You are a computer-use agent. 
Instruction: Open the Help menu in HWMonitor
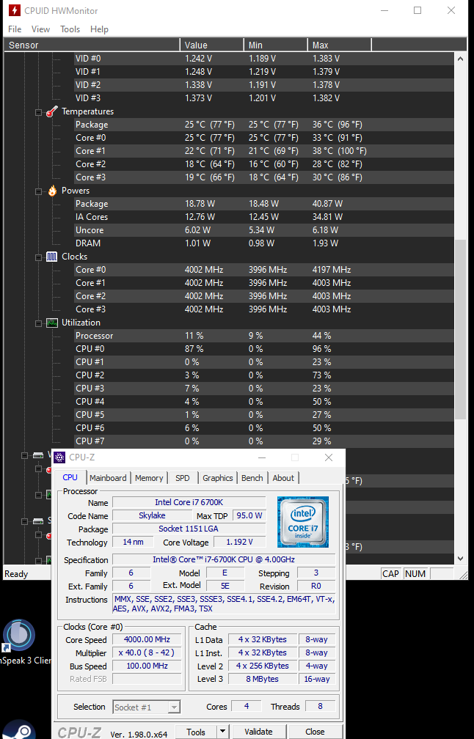coord(99,29)
